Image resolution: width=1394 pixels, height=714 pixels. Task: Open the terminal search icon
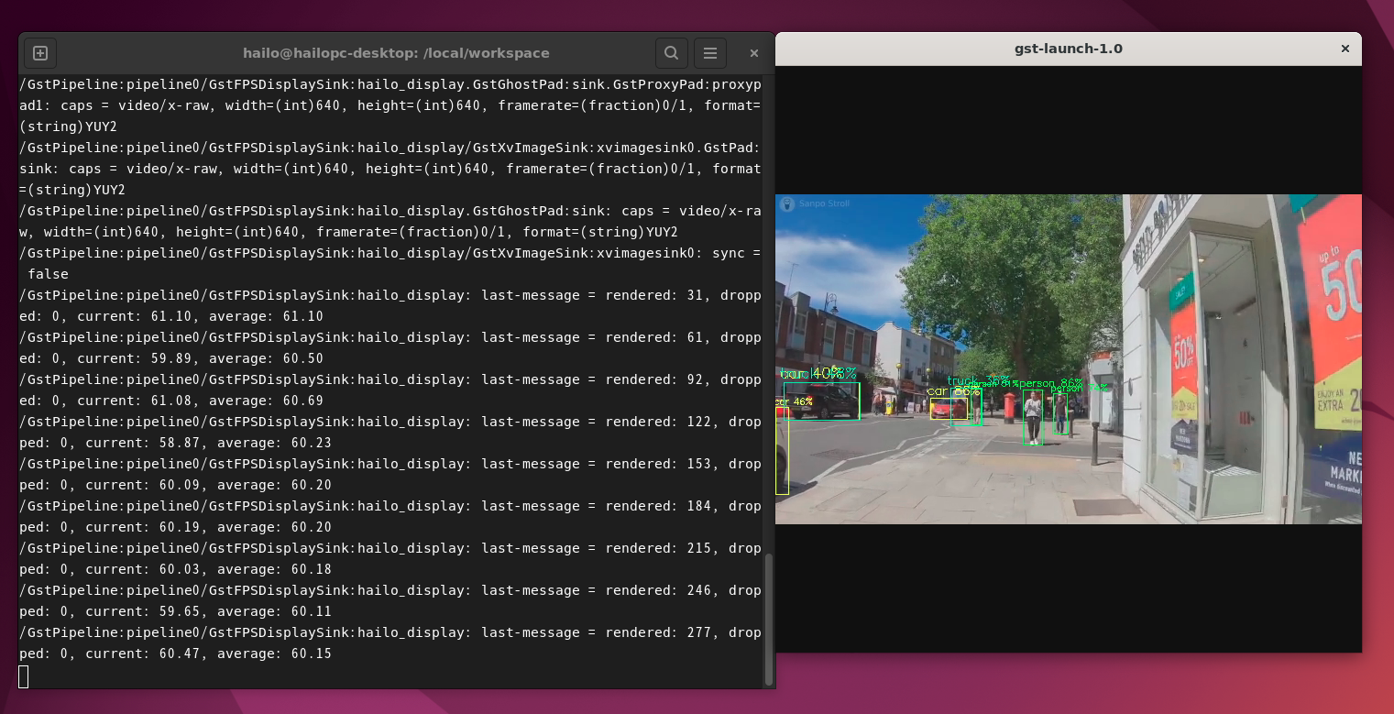click(x=671, y=53)
